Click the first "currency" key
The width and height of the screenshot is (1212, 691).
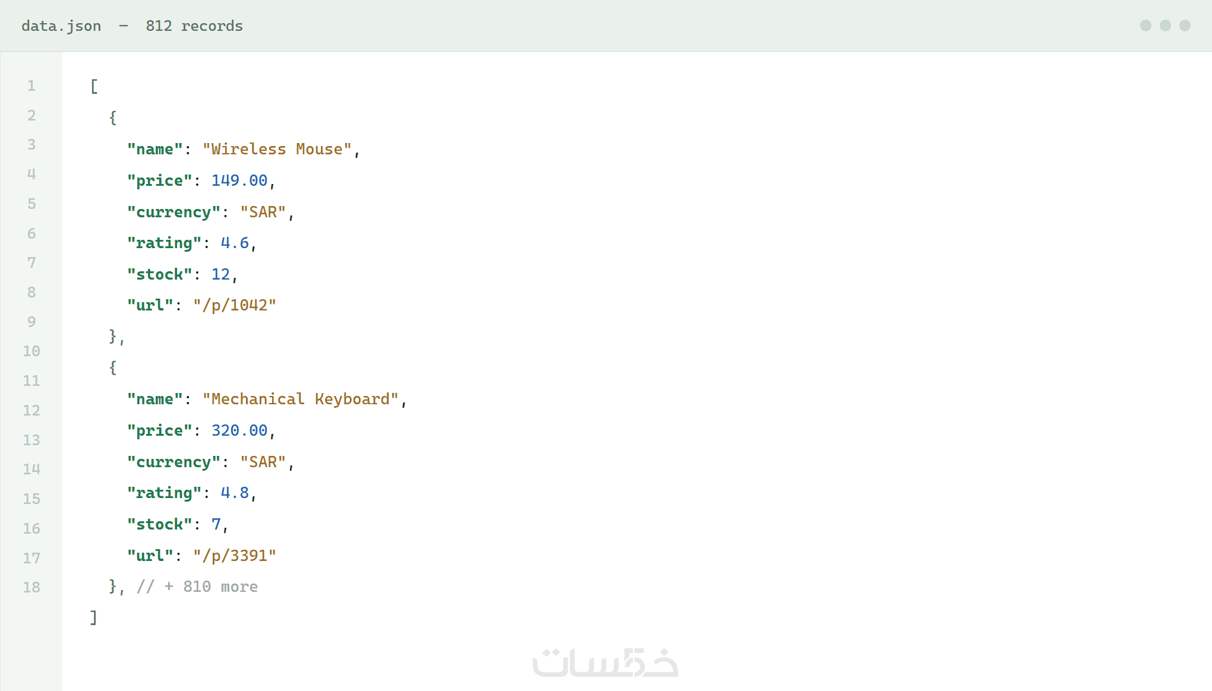(x=173, y=213)
